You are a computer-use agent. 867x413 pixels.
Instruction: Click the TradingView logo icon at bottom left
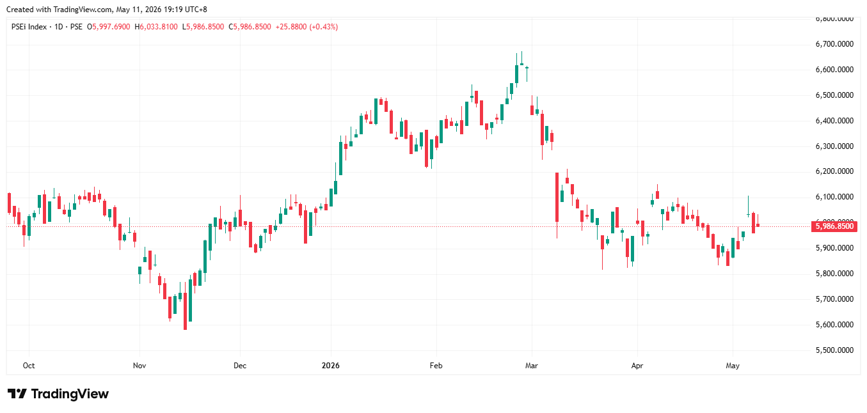coord(17,394)
